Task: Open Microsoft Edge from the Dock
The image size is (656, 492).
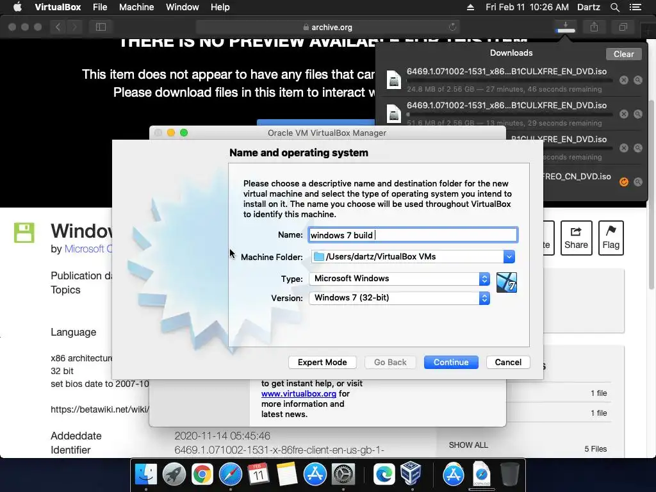Action: tap(384, 475)
